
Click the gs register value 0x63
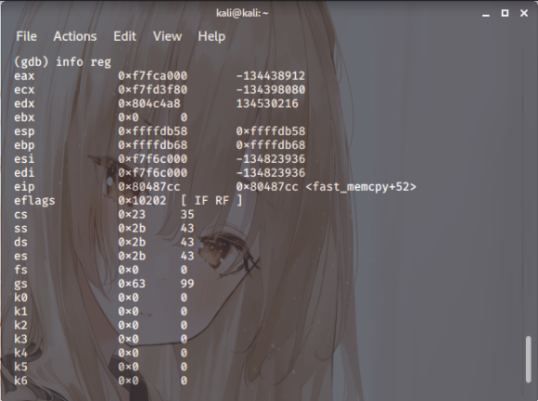pos(132,283)
